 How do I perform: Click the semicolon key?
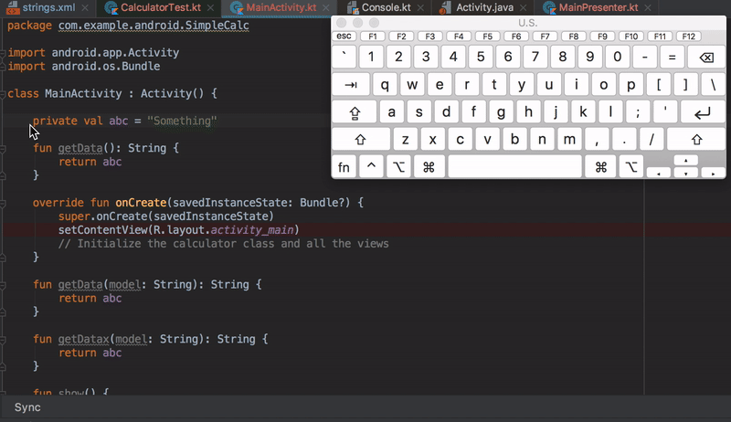[638, 112]
